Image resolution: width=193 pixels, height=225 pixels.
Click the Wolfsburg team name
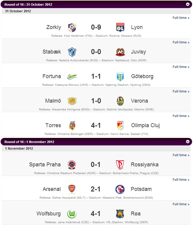pyautogui.click(x=48, y=214)
